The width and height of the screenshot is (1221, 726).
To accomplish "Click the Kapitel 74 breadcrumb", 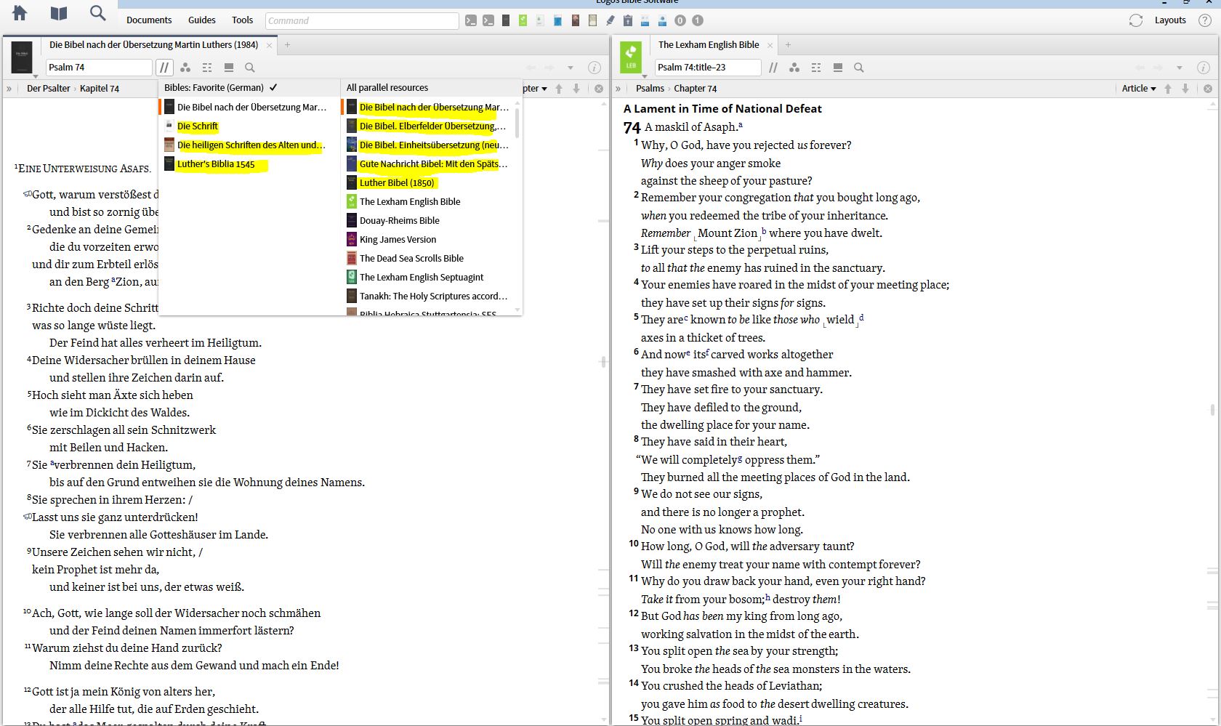I will tap(100, 89).
